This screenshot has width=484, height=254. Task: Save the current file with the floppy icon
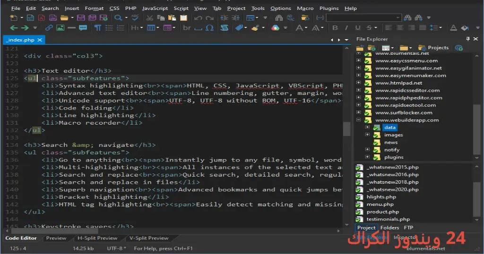click(81, 18)
